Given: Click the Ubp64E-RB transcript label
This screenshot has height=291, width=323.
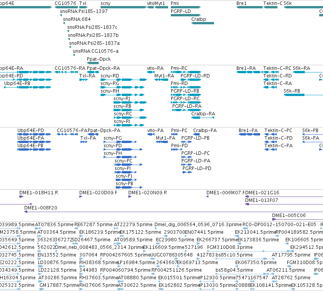Looking at the screenshot, I should [17, 83].
